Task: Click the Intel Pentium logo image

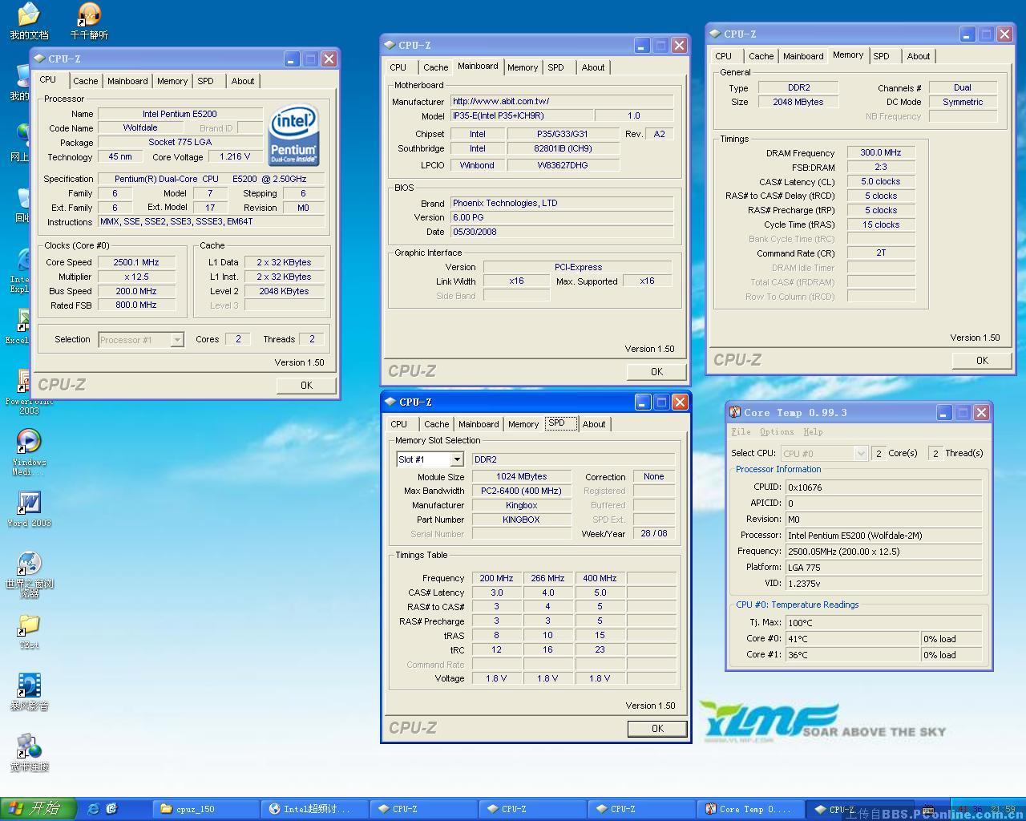Action: 293,136
